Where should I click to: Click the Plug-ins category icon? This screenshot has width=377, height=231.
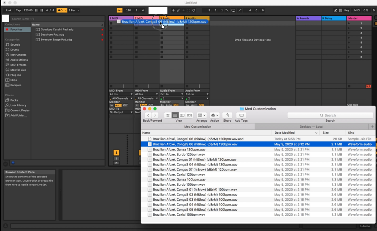pyautogui.click(x=7, y=75)
